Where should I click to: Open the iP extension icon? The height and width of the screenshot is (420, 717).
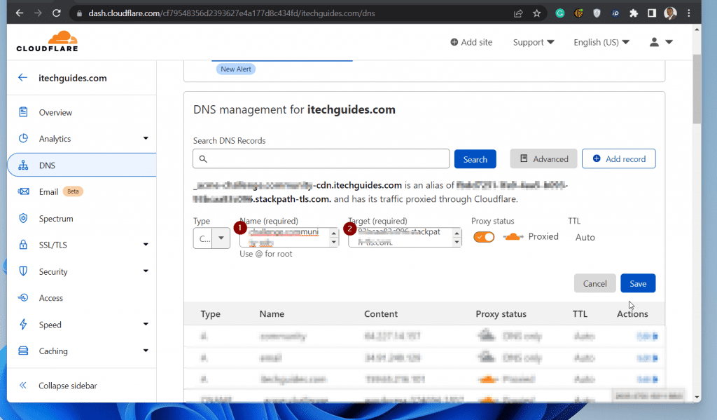(x=615, y=13)
